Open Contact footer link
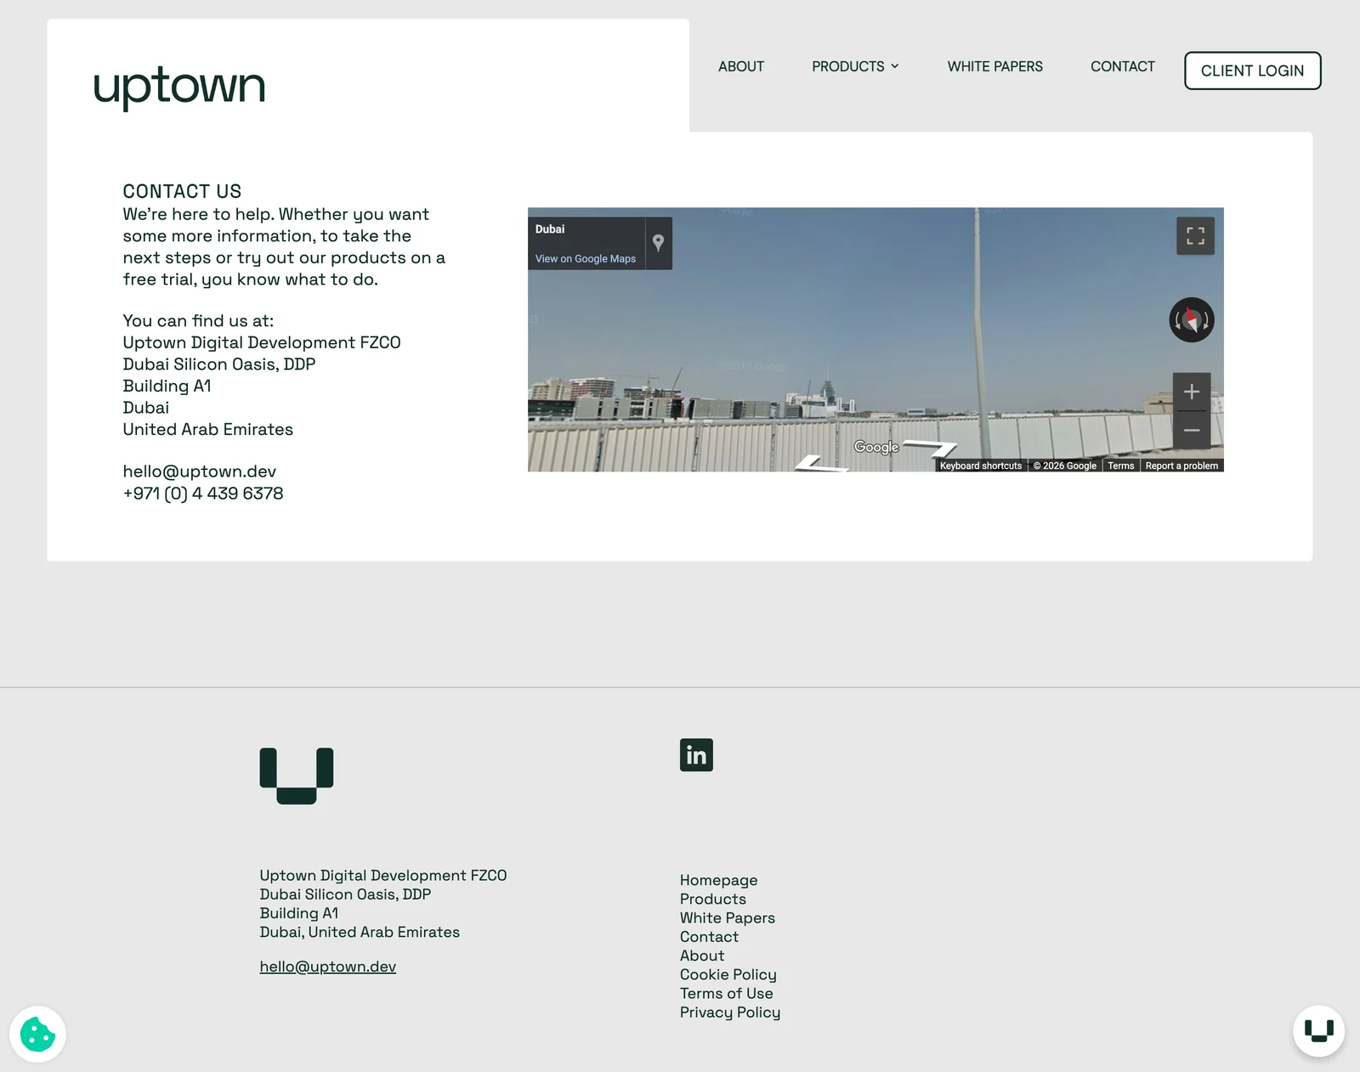Screen dimensions: 1360x1072 pos(709,937)
